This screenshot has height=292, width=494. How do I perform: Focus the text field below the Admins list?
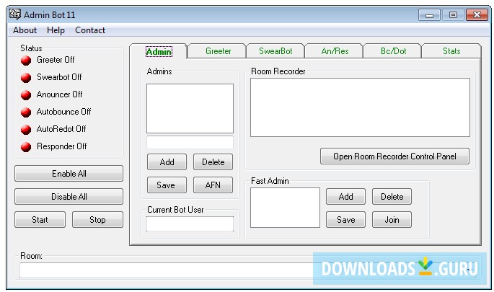pos(190,142)
